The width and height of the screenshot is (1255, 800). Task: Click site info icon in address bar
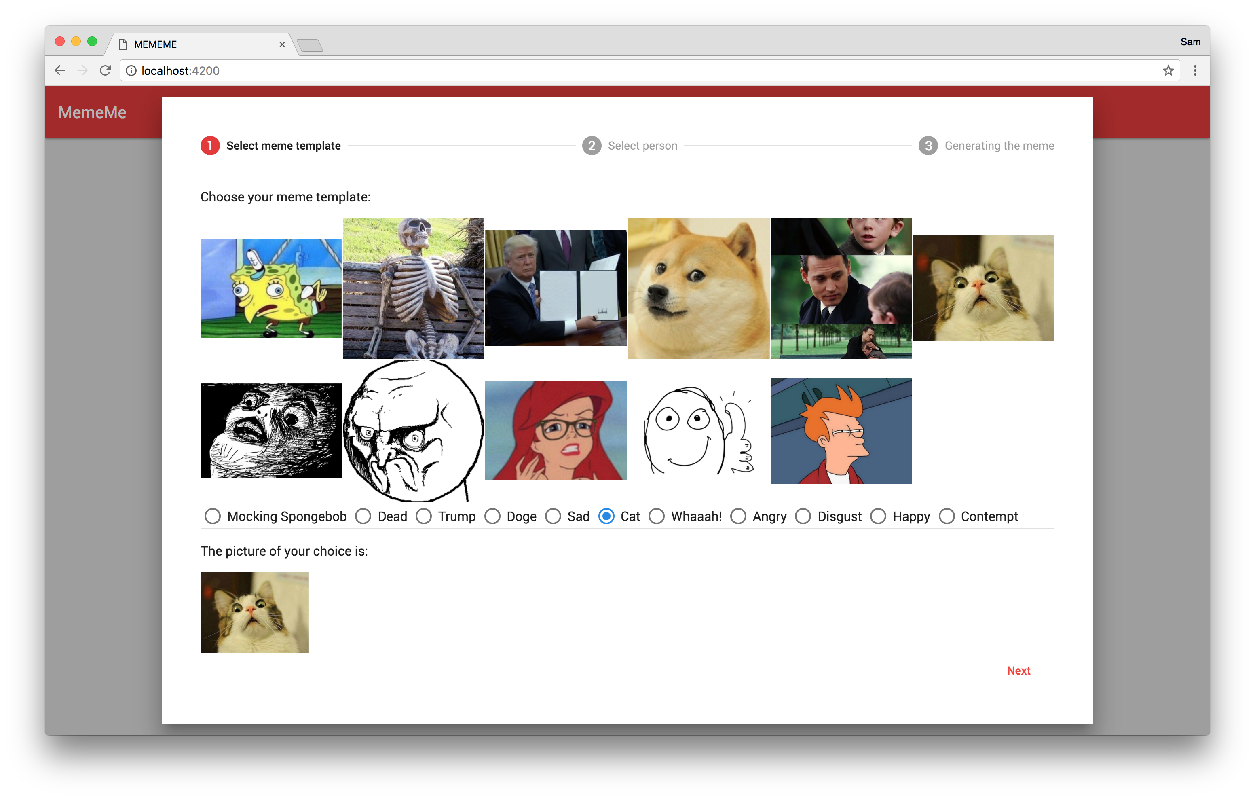pyautogui.click(x=131, y=70)
